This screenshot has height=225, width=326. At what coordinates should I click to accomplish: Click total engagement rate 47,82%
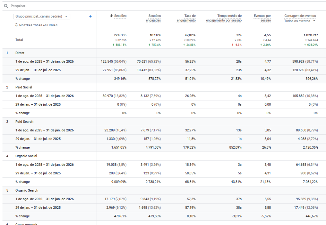click(x=190, y=35)
